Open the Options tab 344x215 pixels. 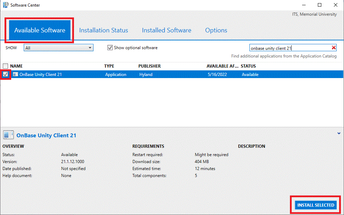click(216, 30)
